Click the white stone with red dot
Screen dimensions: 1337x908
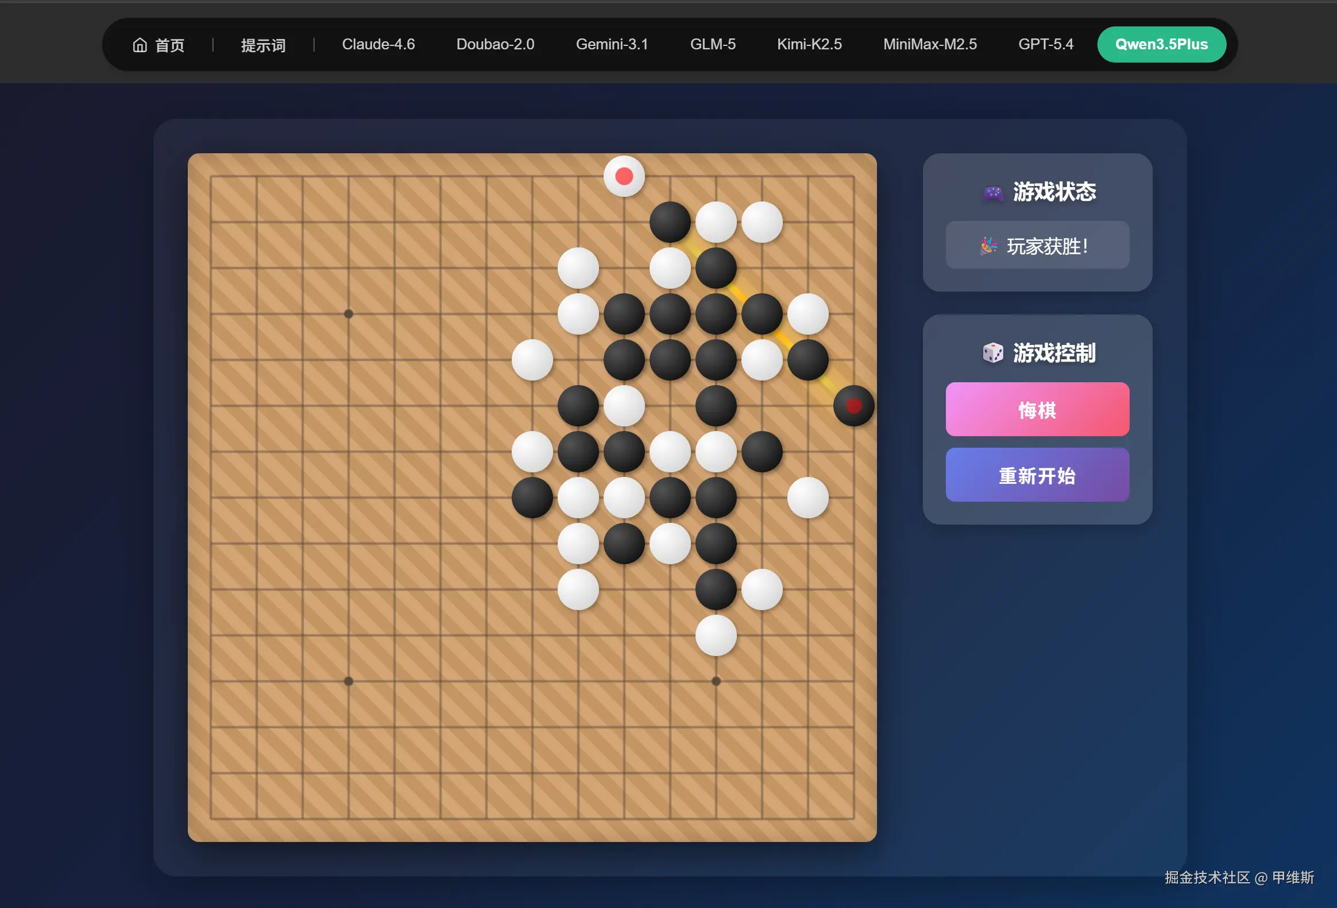624,176
